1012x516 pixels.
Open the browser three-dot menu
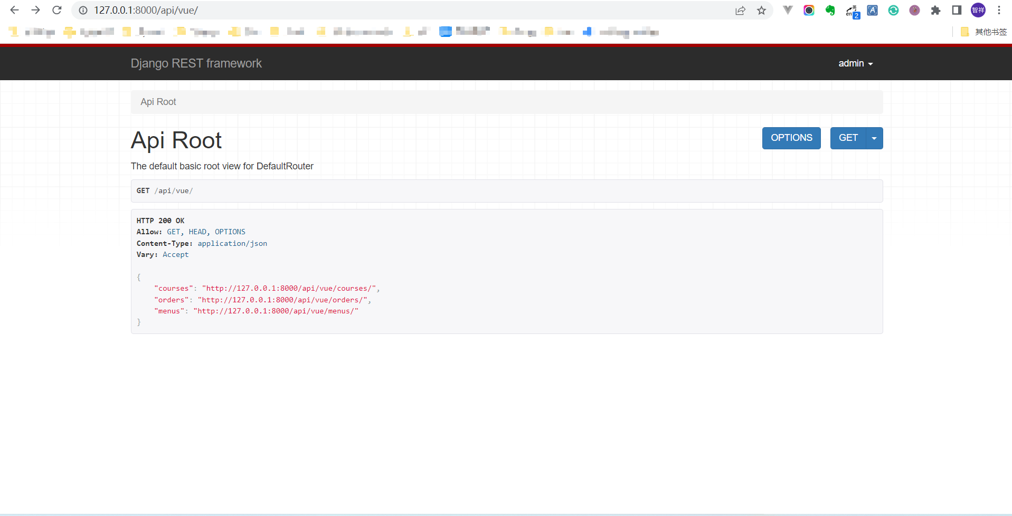click(x=999, y=10)
